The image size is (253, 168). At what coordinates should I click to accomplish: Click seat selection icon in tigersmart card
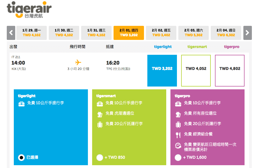tap(100, 114)
